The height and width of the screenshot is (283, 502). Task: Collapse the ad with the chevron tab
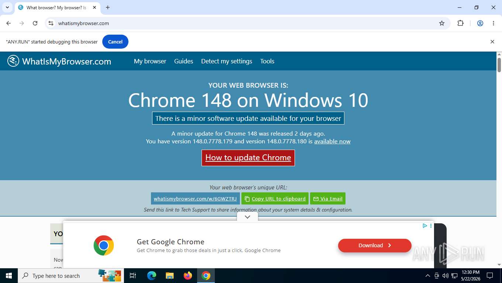click(x=247, y=217)
